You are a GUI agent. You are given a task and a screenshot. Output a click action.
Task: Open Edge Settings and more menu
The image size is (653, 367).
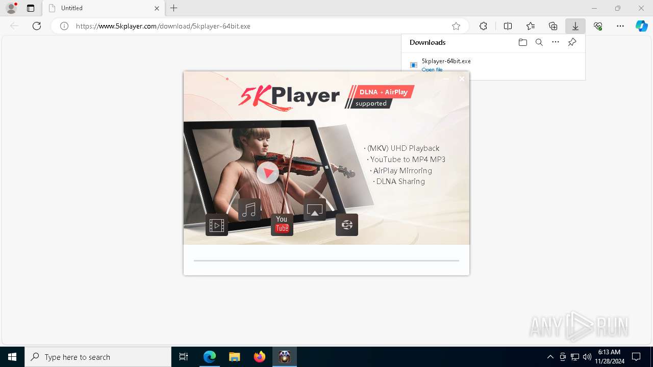pos(620,26)
